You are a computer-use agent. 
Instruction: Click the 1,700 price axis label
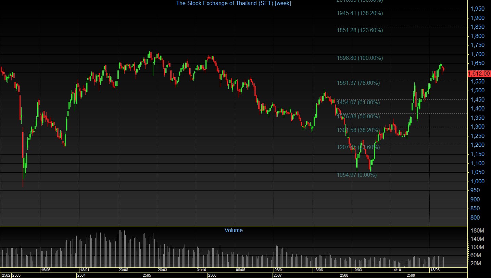click(x=477, y=54)
